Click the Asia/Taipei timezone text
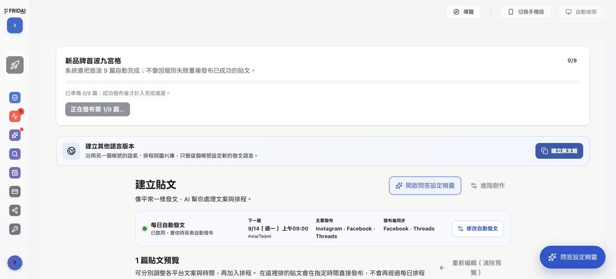The image size is (616, 279). (x=260, y=236)
